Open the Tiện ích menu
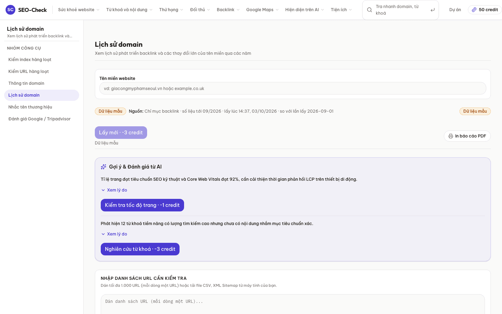The width and height of the screenshot is (502, 314). pyautogui.click(x=341, y=10)
